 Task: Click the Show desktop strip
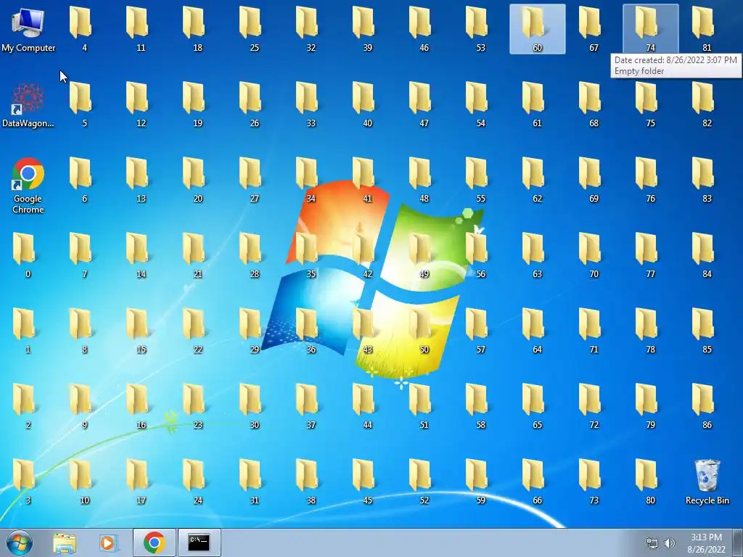point(738,542)
